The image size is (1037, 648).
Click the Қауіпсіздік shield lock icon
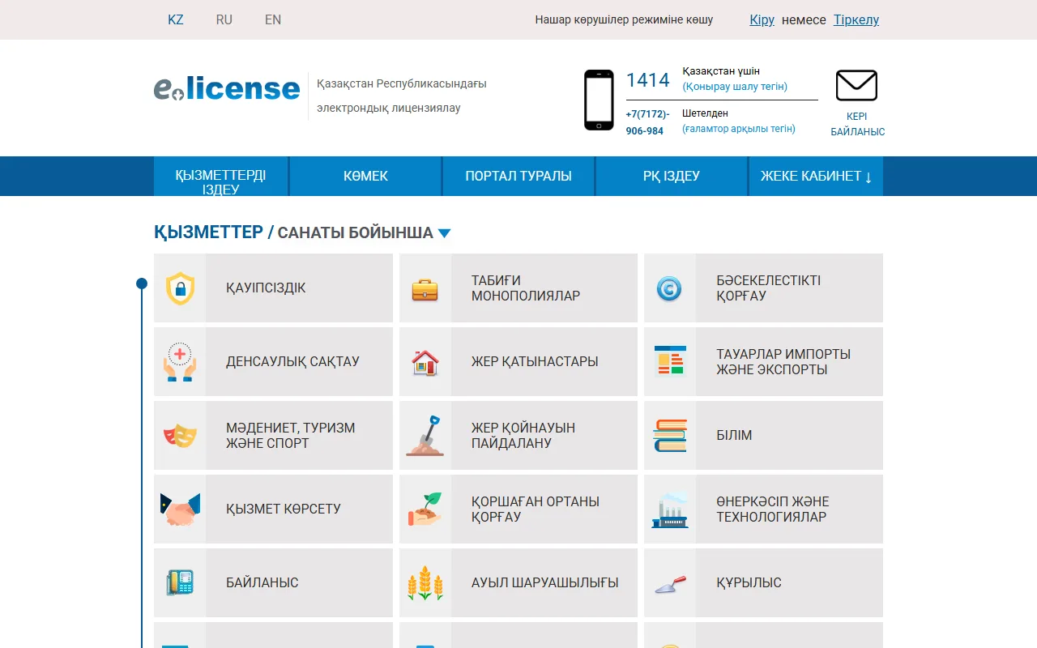(x=180, y=288)
